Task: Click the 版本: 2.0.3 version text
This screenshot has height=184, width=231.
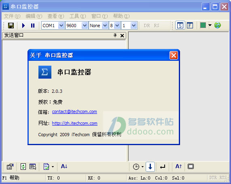Action: 50,91
